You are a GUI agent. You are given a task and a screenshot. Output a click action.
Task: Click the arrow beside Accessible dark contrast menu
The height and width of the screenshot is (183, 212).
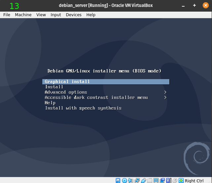165,98
